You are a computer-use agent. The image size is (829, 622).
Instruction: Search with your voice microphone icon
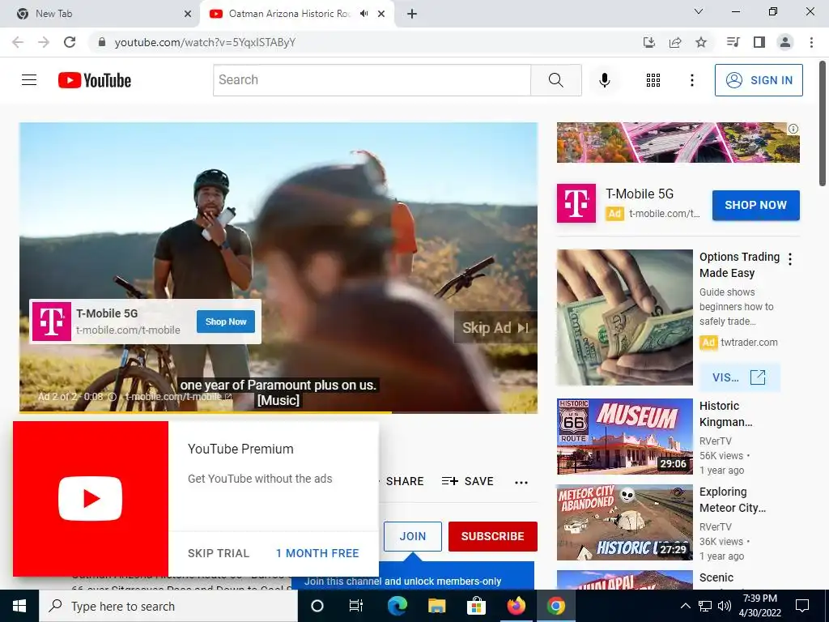pos(604,80)
